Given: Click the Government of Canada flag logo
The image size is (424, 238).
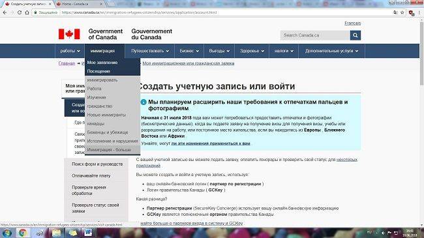Looking at the screenshot, I should coord(69,35).
